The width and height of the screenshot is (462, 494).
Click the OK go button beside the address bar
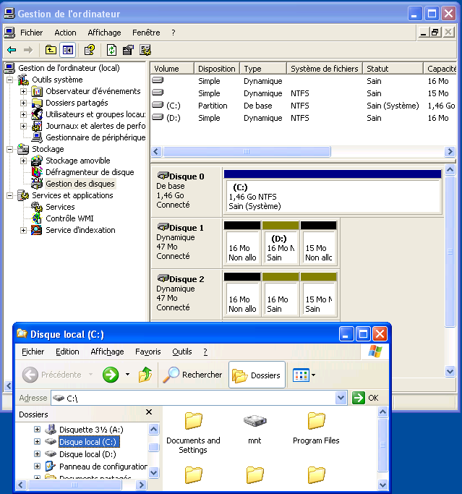coord(365,398)
